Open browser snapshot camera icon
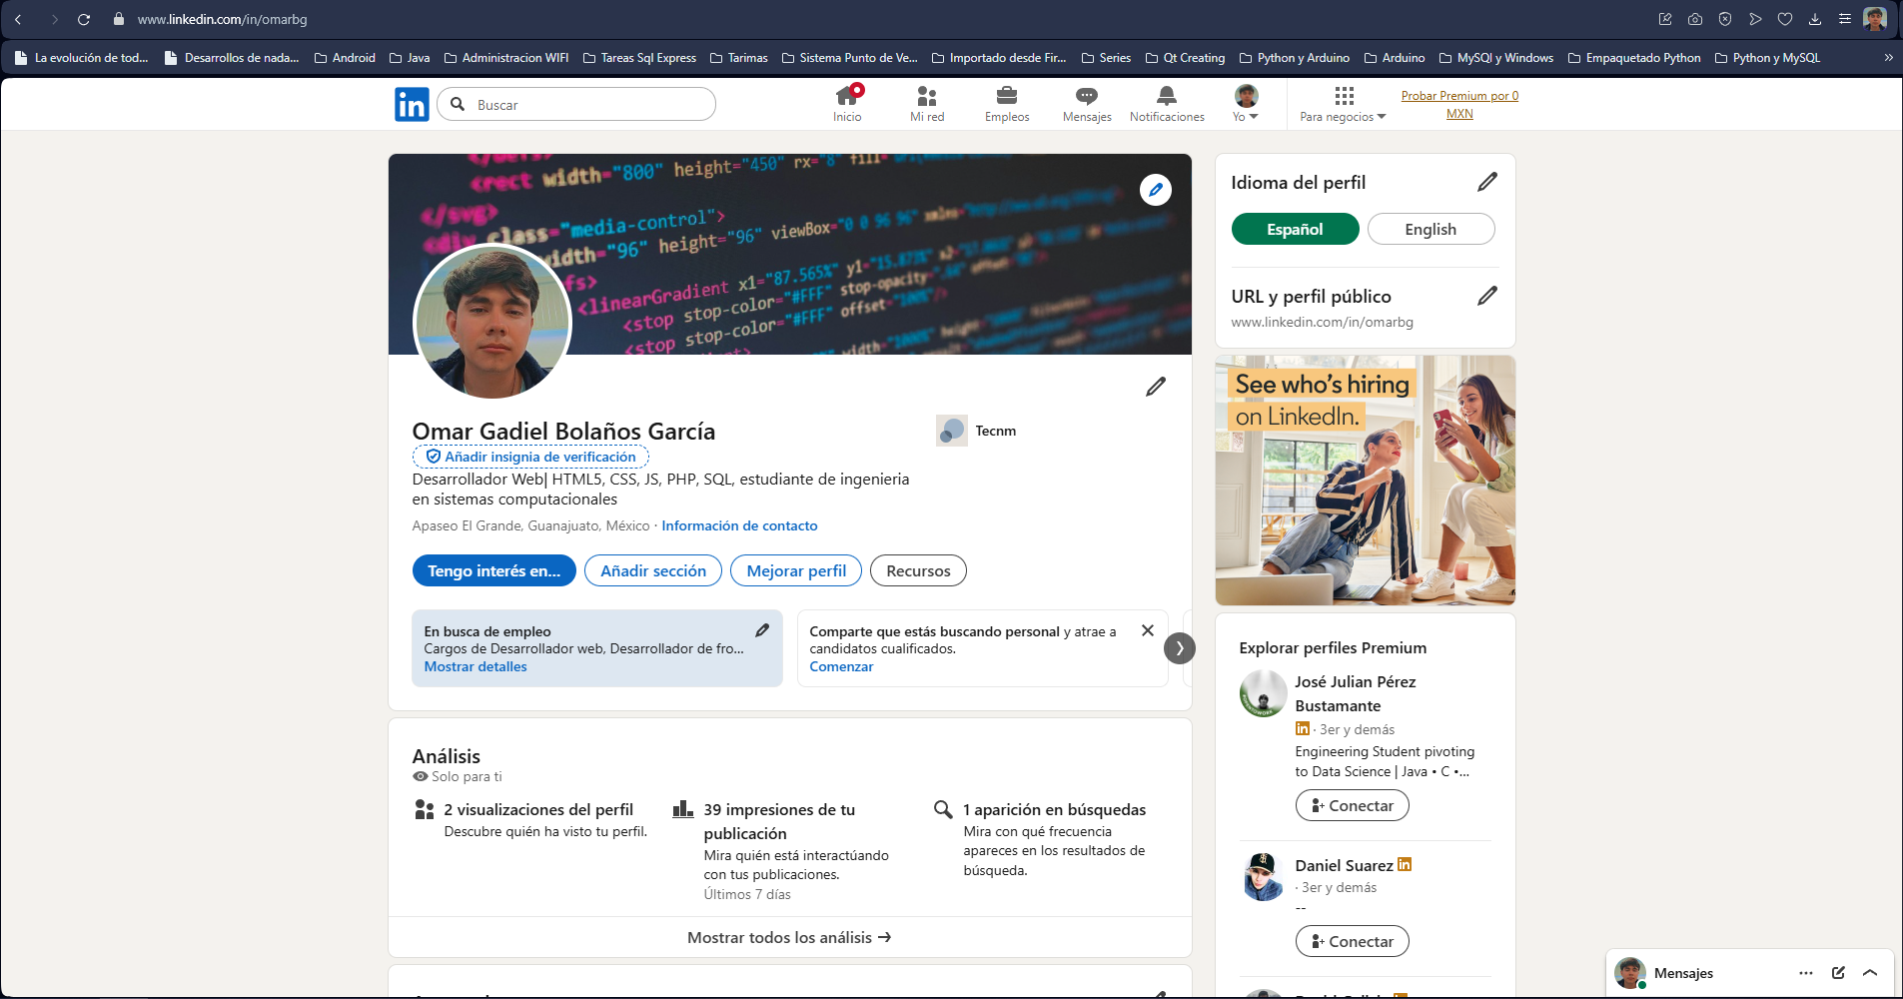The image size is (1903, 999). point(1695,19)
